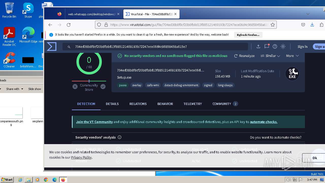Click community score upvote check icon
This screenshot has height=183, width=325.
103,87
